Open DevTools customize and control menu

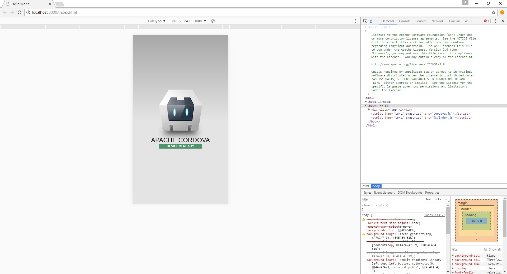pos(495,21)
